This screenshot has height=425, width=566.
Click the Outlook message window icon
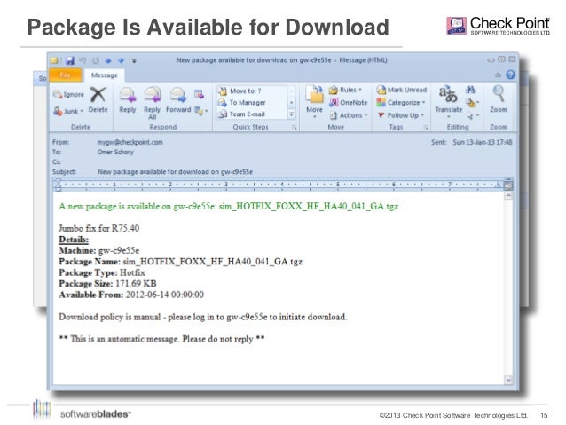[x=54, y=60]
